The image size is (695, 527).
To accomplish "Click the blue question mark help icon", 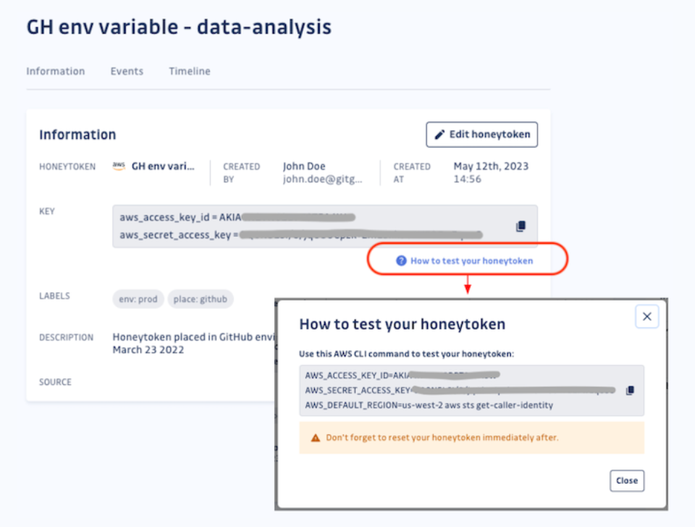I will coord(401,261).
